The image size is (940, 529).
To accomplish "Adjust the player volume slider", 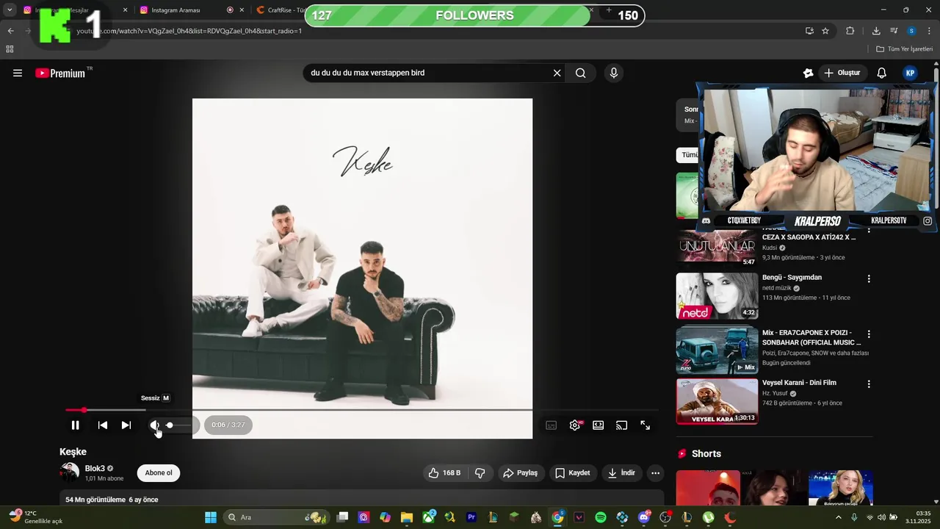I will point(179,425).
